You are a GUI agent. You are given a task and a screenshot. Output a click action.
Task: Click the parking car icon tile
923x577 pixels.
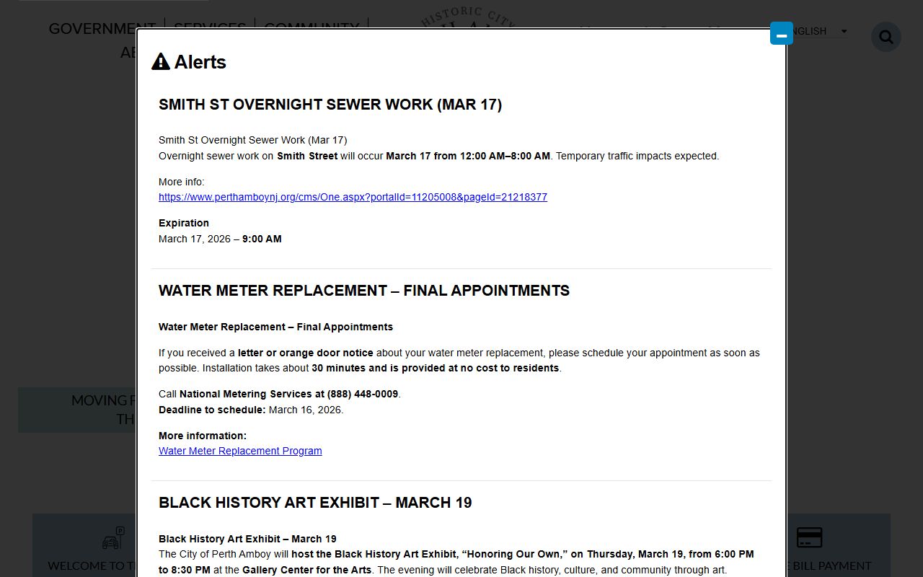pyautogui.click(x=113, y=538)
